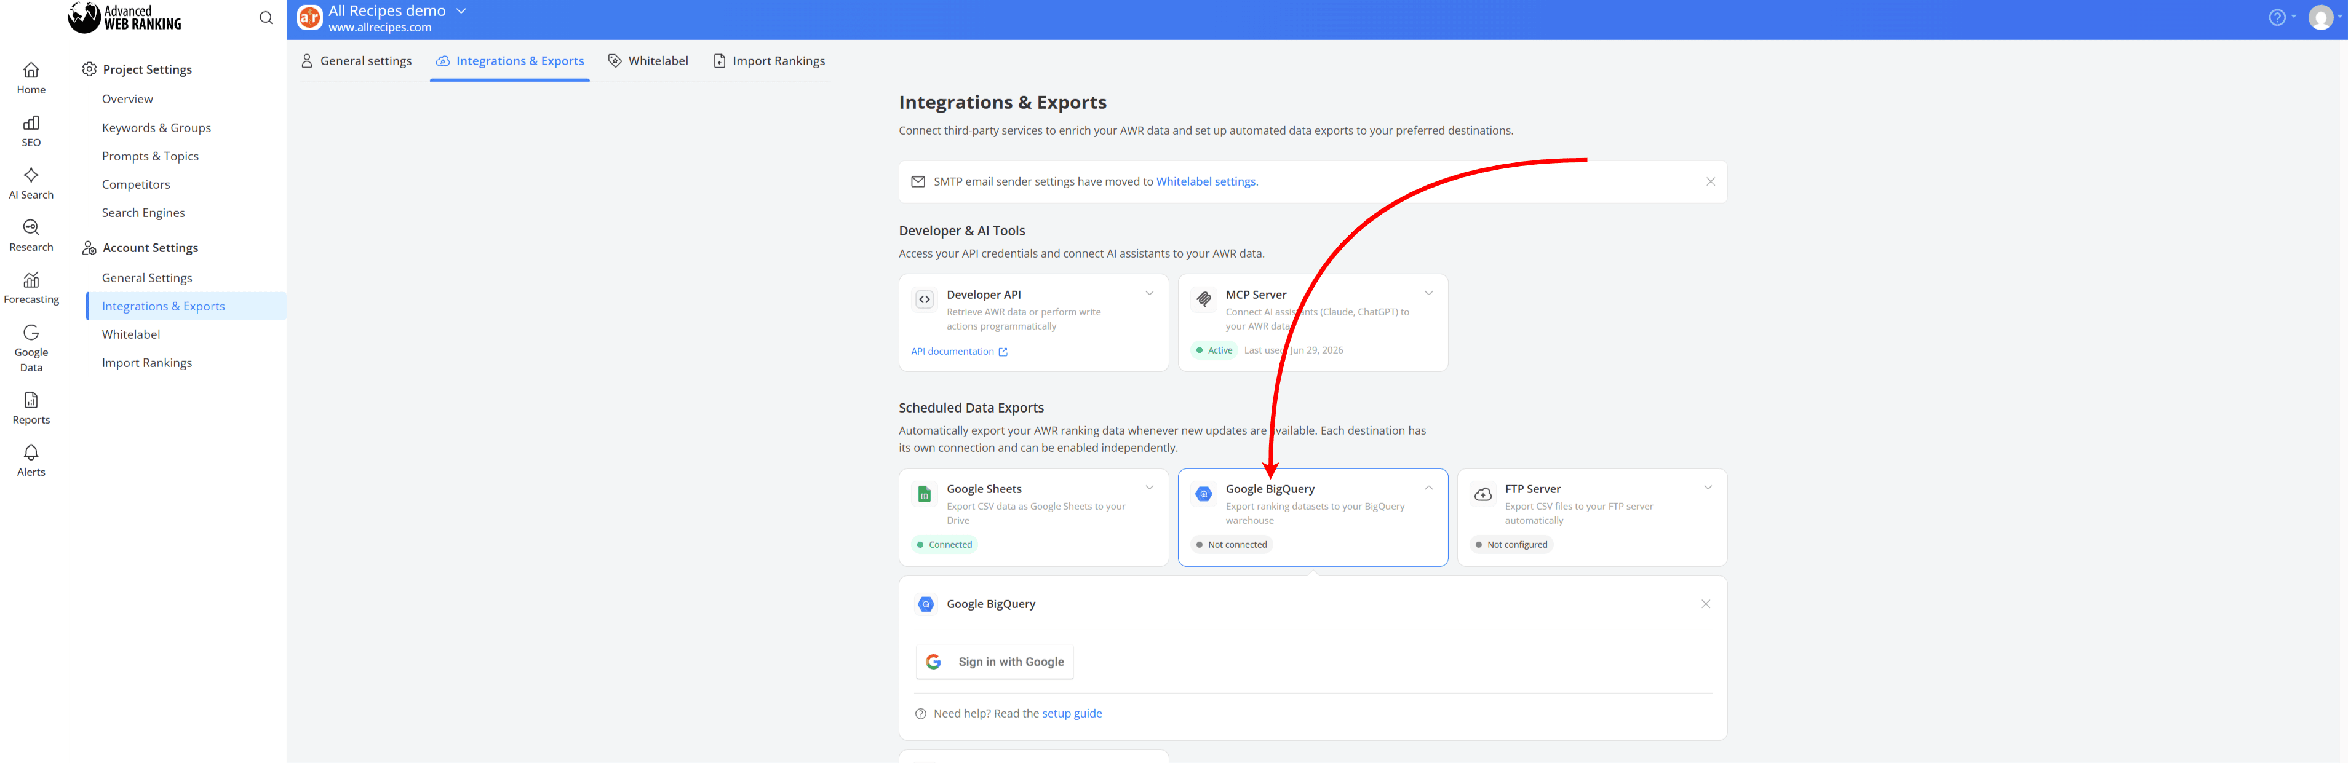Viewport: 2348px width, 763px height.
Task: Click the Project Settings gear icon
Action: 89,69
